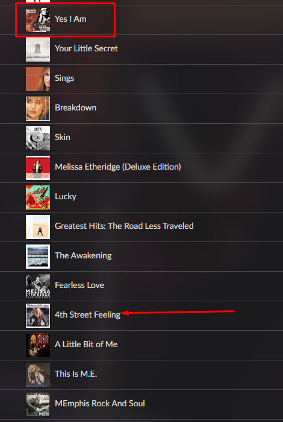Open the Breakdown album cover thumbnail
Image resolution: width=283 pixels, height=422 pixels.
coord(38,109)
